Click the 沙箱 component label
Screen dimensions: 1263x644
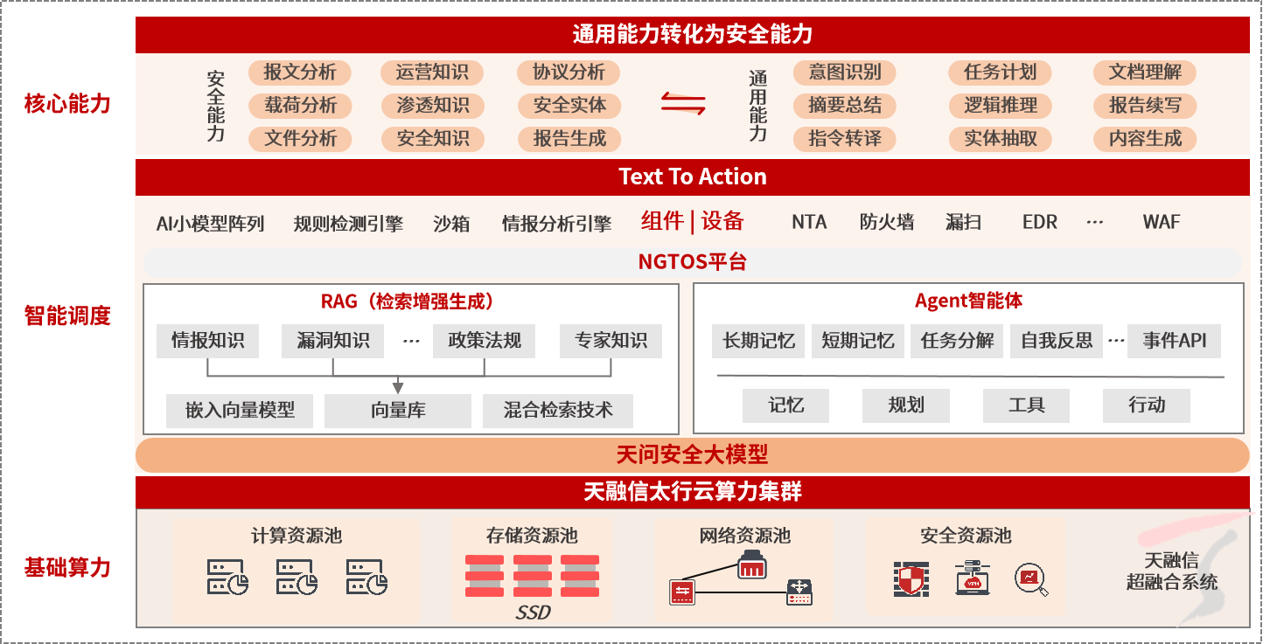[x=451, y=224]
